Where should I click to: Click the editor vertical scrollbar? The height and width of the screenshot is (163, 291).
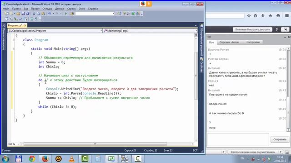click(x=196, y=76)
